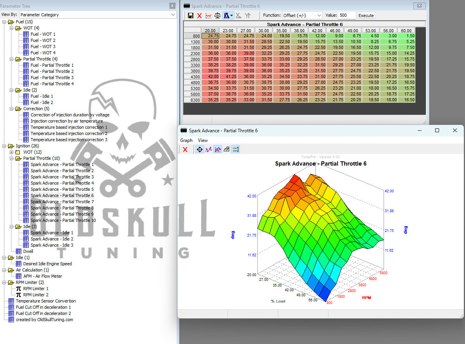Open the View menu in graph window
Screen dimensions: 465x344
(203, 140)
